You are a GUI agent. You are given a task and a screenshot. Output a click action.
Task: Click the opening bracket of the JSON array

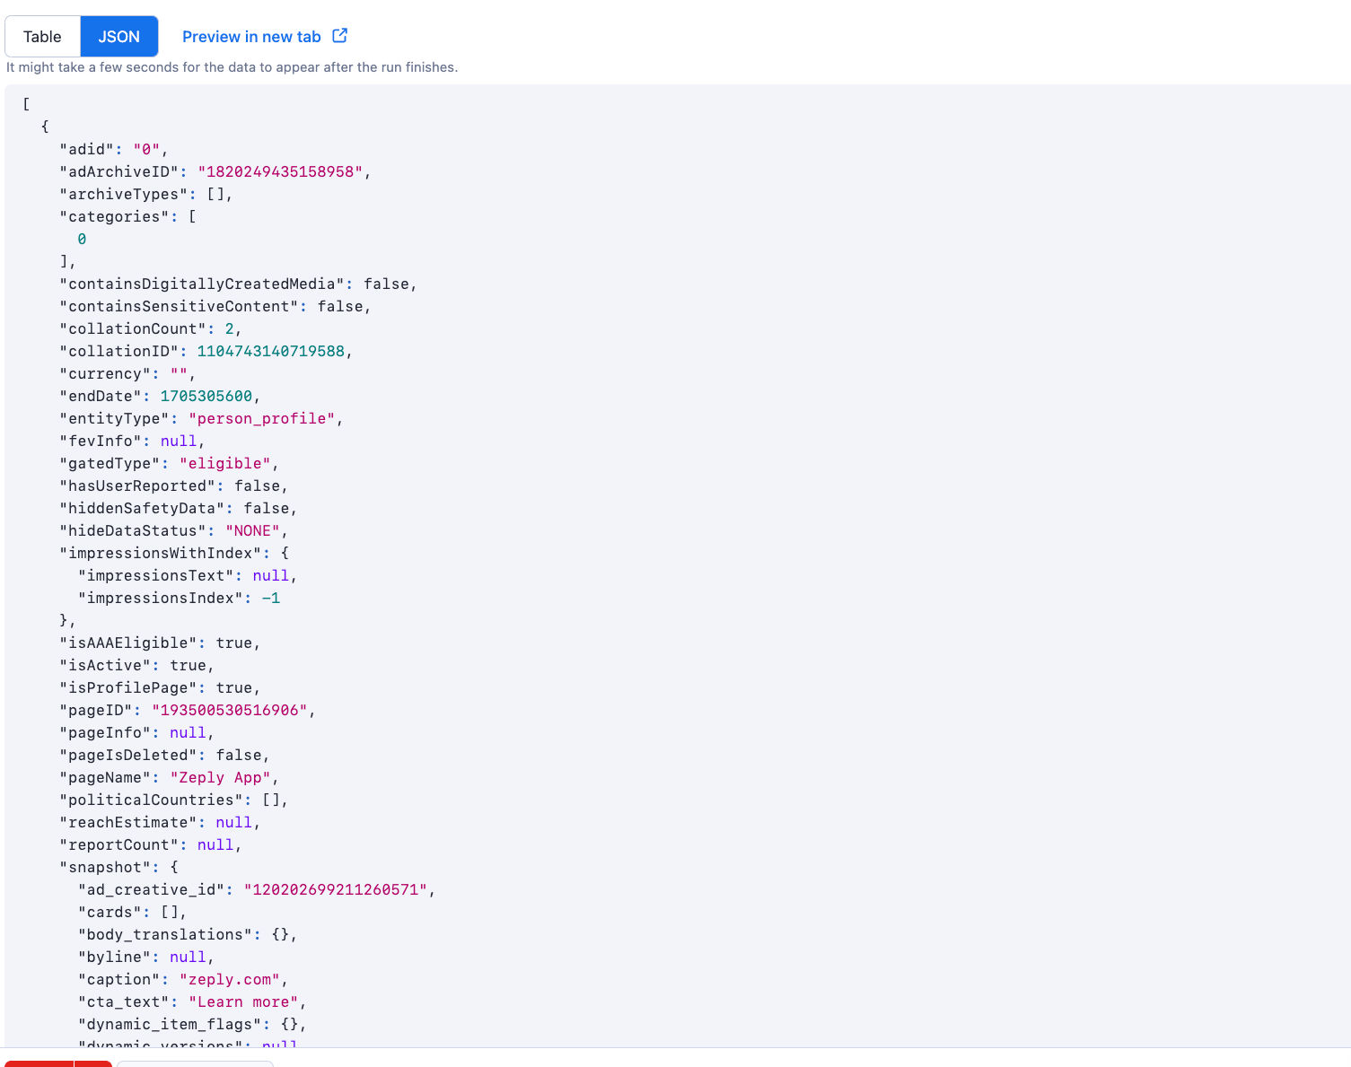point(26,104)
